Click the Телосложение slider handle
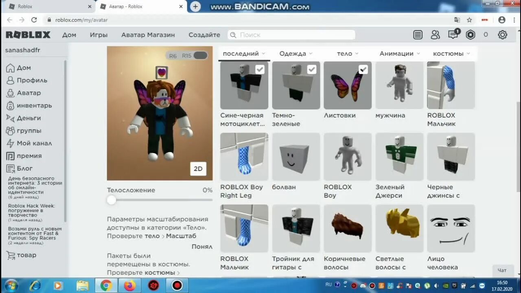Viewport: 521px width, 293px height. 112,200
